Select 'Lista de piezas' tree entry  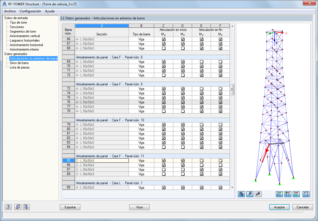pos(20,67)
